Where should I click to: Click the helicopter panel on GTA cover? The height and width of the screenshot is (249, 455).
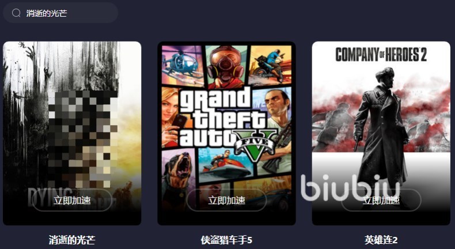(183, 65)
